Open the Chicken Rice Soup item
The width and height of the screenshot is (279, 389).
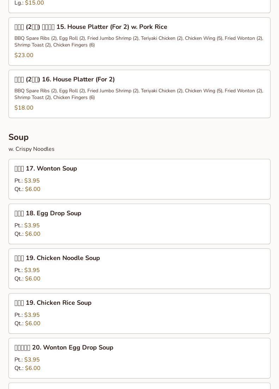53,303
